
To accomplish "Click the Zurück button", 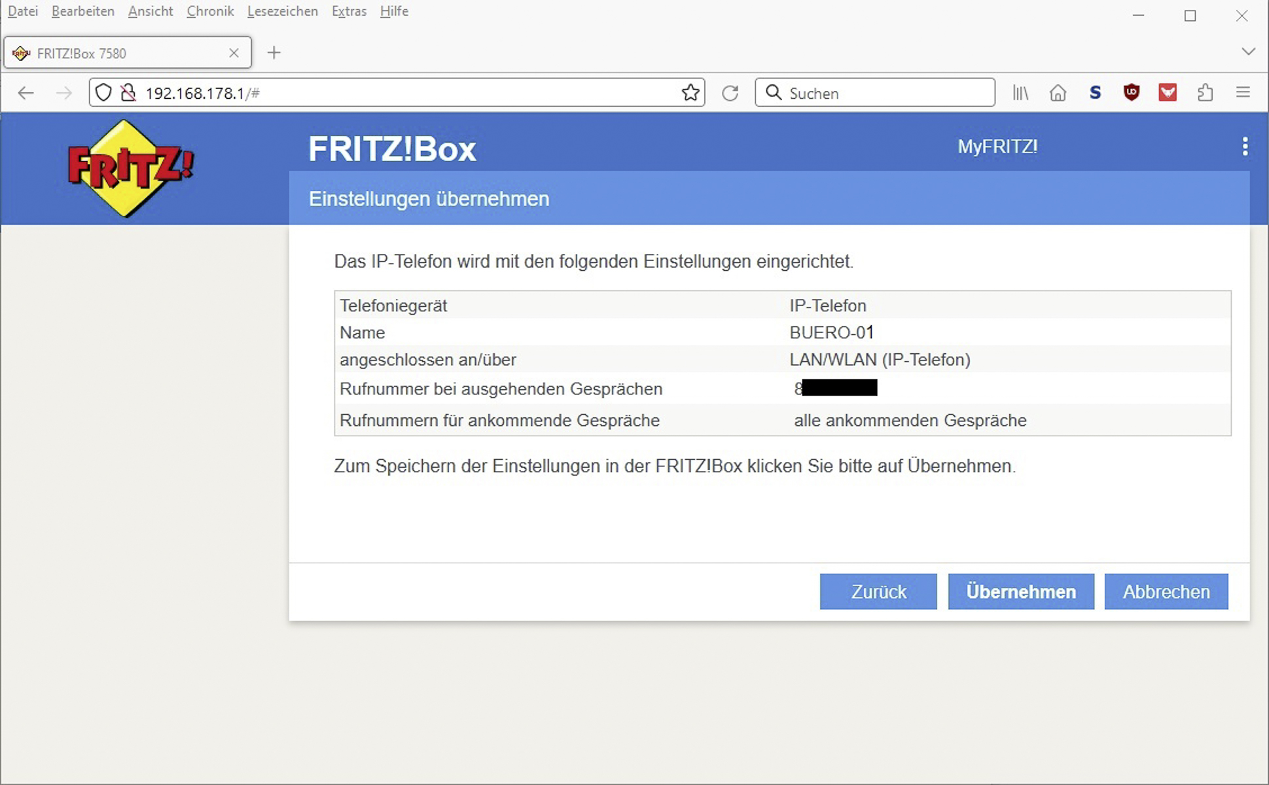I will click(878, 591).
